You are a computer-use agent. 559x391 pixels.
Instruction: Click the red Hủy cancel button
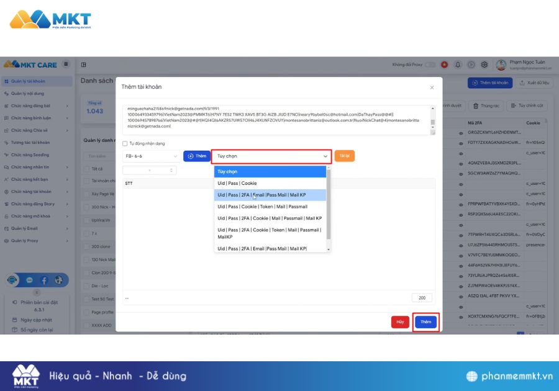tap(400, 322)
